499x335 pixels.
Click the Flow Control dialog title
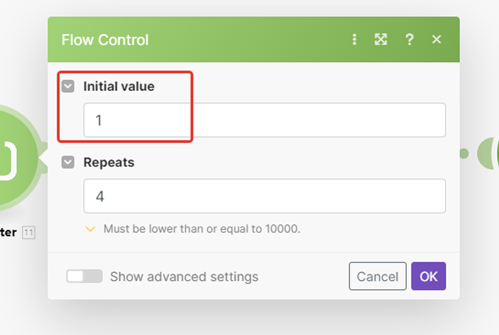(105, 40)
